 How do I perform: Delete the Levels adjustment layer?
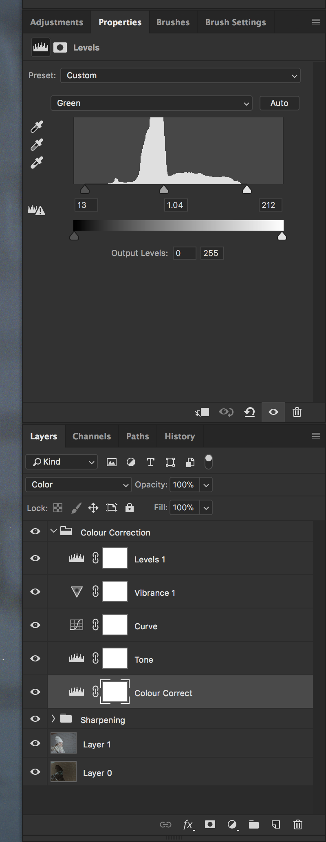[x=297, y=412]
